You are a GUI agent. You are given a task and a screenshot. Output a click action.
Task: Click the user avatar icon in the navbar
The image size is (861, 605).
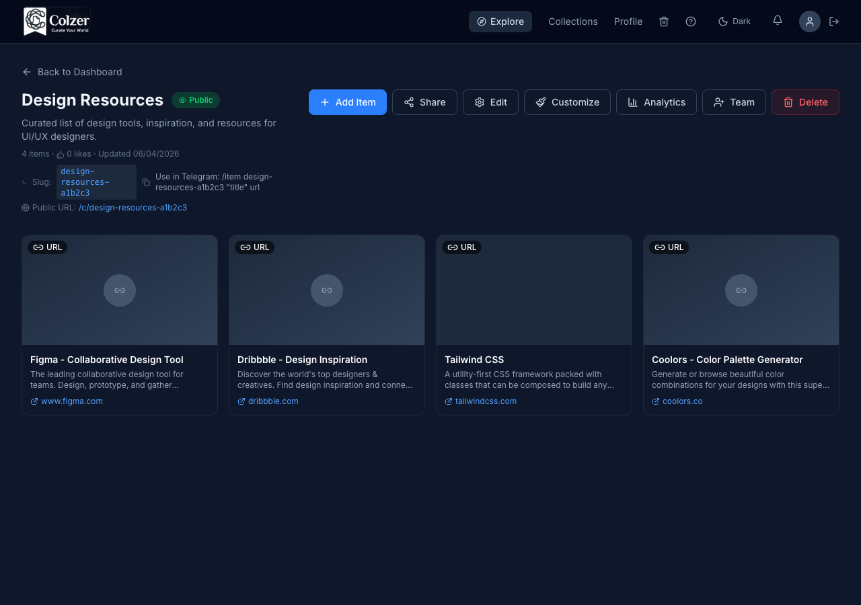810,22
